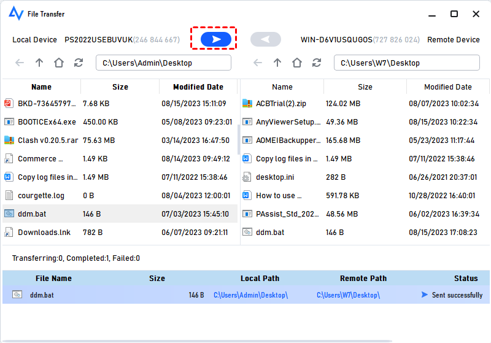Select local Copy log files document icon
Viewport: 491px width, 343px height.
coord(9,177)
